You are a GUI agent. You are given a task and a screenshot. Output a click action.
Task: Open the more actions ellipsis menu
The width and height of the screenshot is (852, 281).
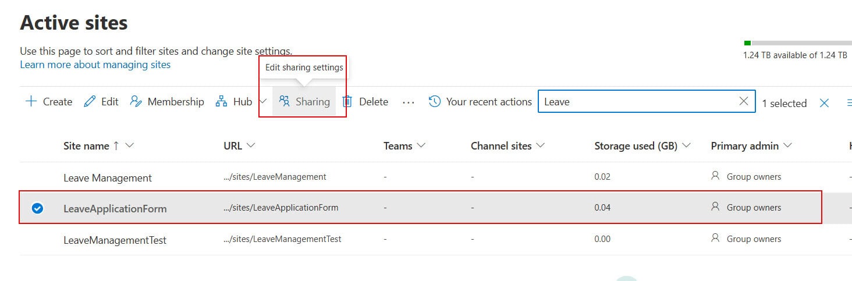point(409,102)
